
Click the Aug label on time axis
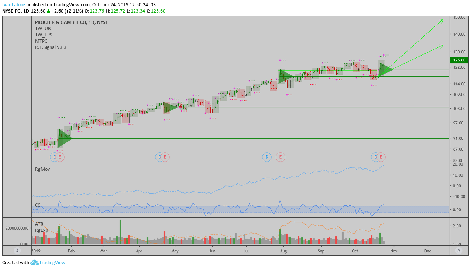(283, 251)
